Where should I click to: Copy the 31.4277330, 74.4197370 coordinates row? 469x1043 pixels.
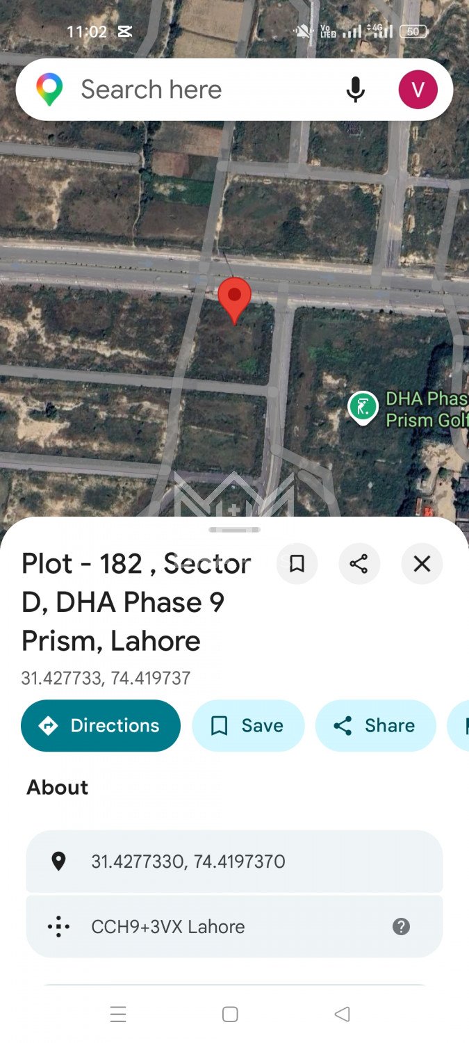pyautogui.click(x=234, y=862)
